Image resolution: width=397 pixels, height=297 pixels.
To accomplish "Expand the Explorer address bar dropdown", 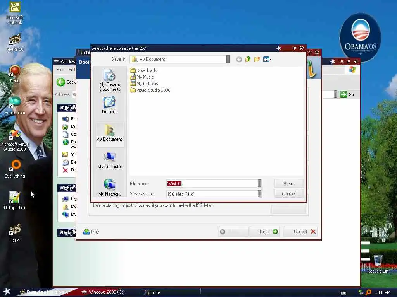I will point(335,94).
